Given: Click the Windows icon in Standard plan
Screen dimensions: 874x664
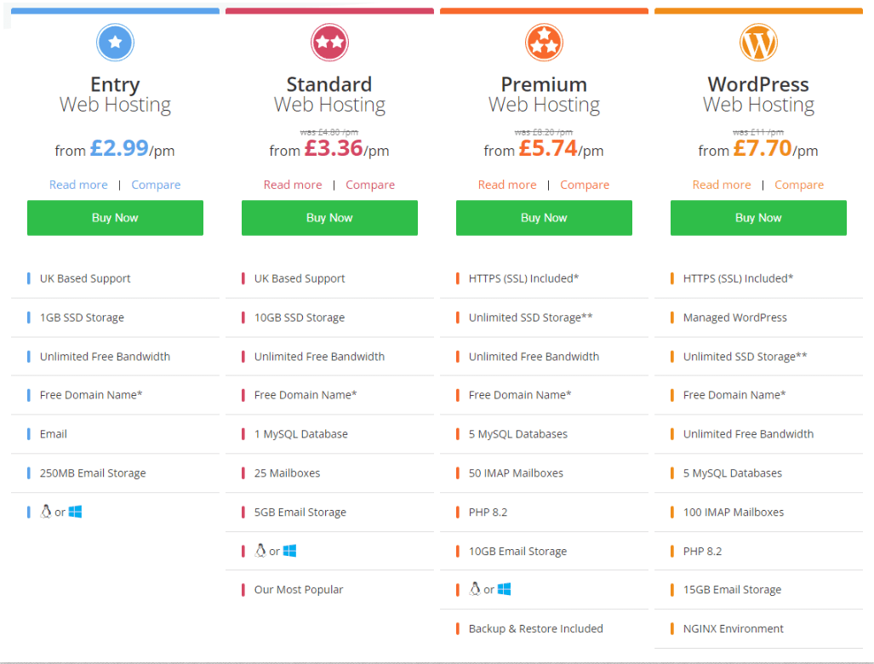Looking at the screenshot, I should coord(290,551).
